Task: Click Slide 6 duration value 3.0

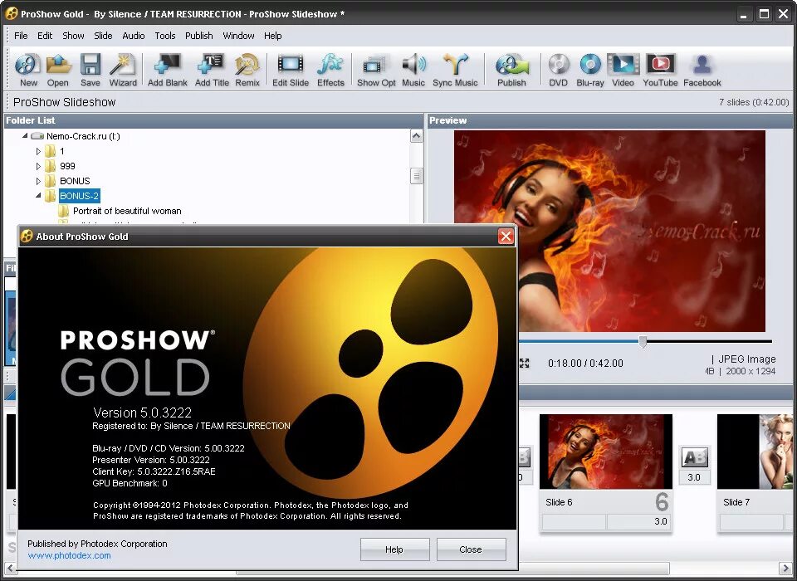Action: coord(638,521)
